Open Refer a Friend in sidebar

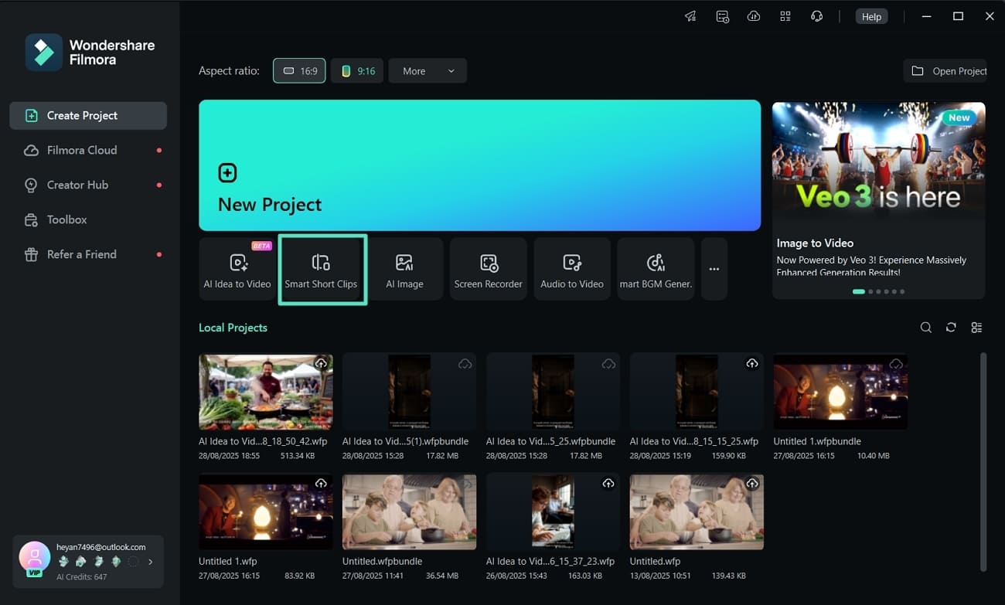(88, 254)
